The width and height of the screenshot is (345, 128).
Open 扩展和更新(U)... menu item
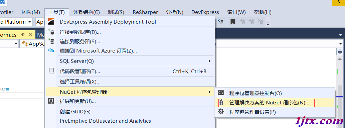(x=130, y=101)
